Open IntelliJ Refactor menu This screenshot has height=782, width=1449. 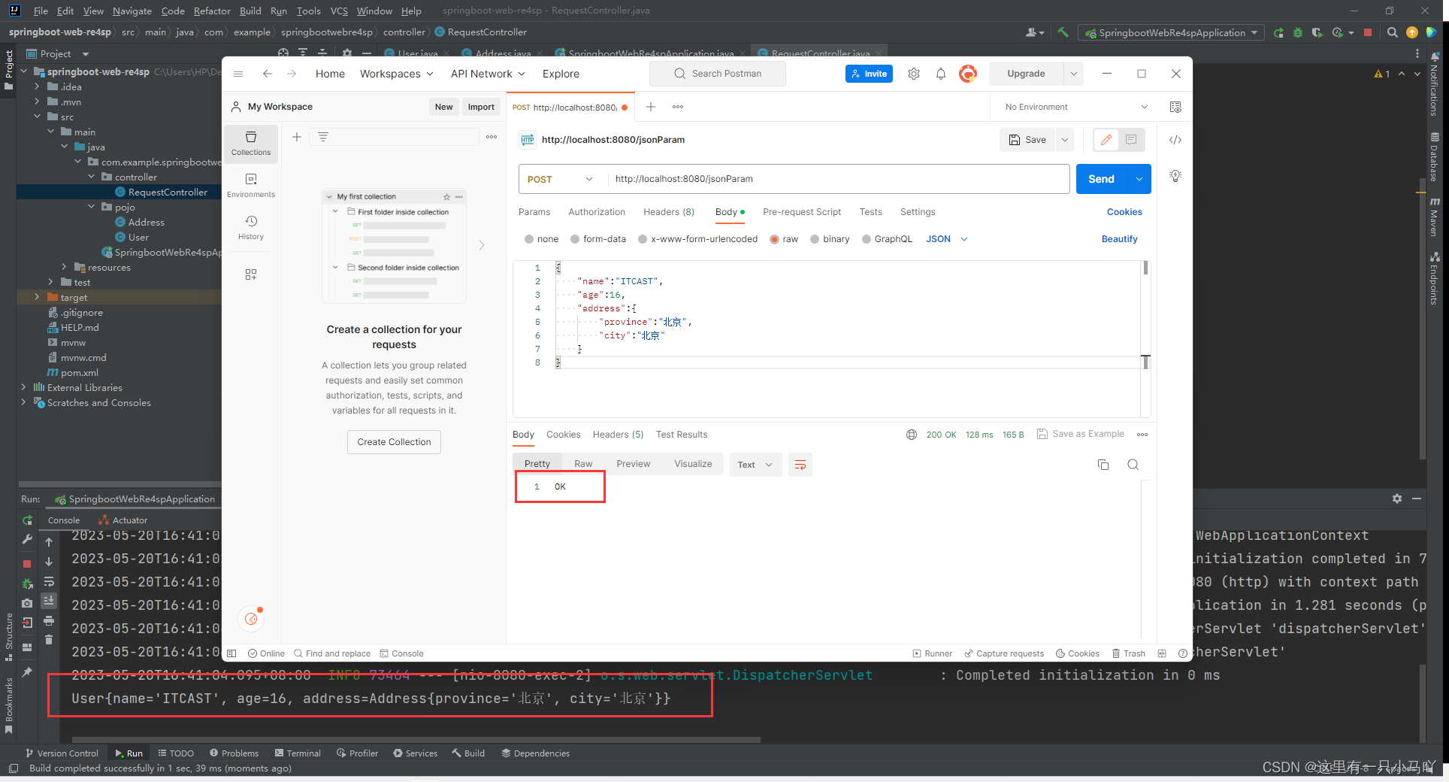tap(212, 11)
